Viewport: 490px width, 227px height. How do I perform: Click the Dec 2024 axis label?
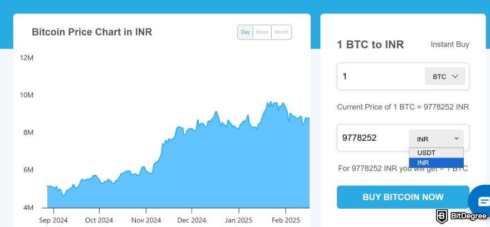[x=192, y=220]
